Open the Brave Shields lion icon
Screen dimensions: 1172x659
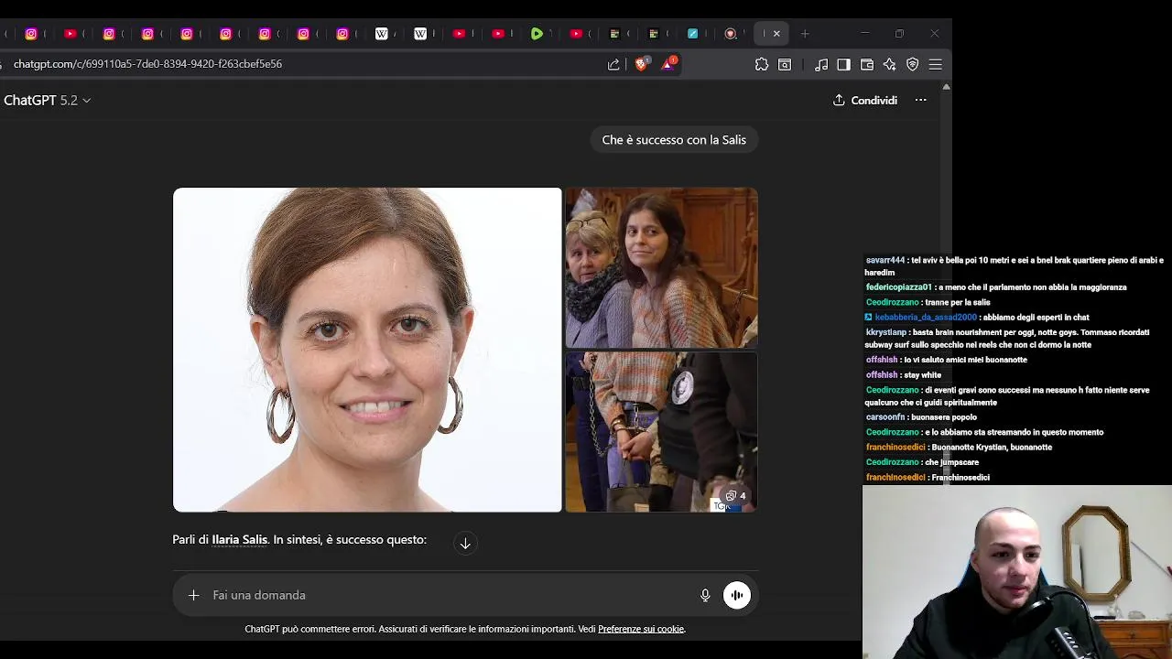pos(641,64)
